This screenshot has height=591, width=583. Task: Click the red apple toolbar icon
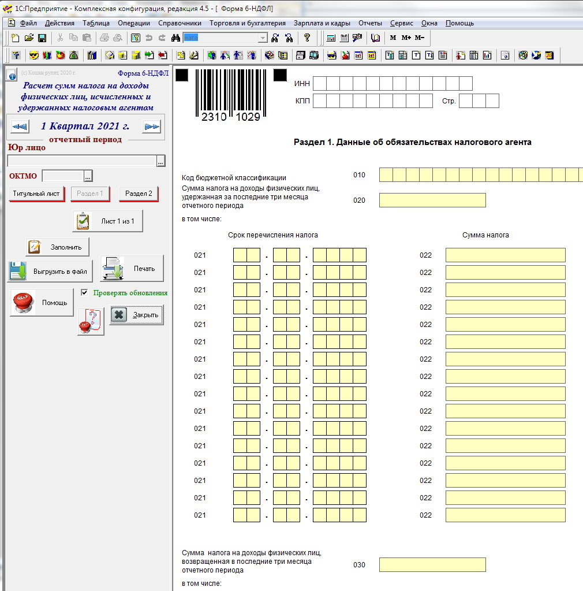coord(345,55)
